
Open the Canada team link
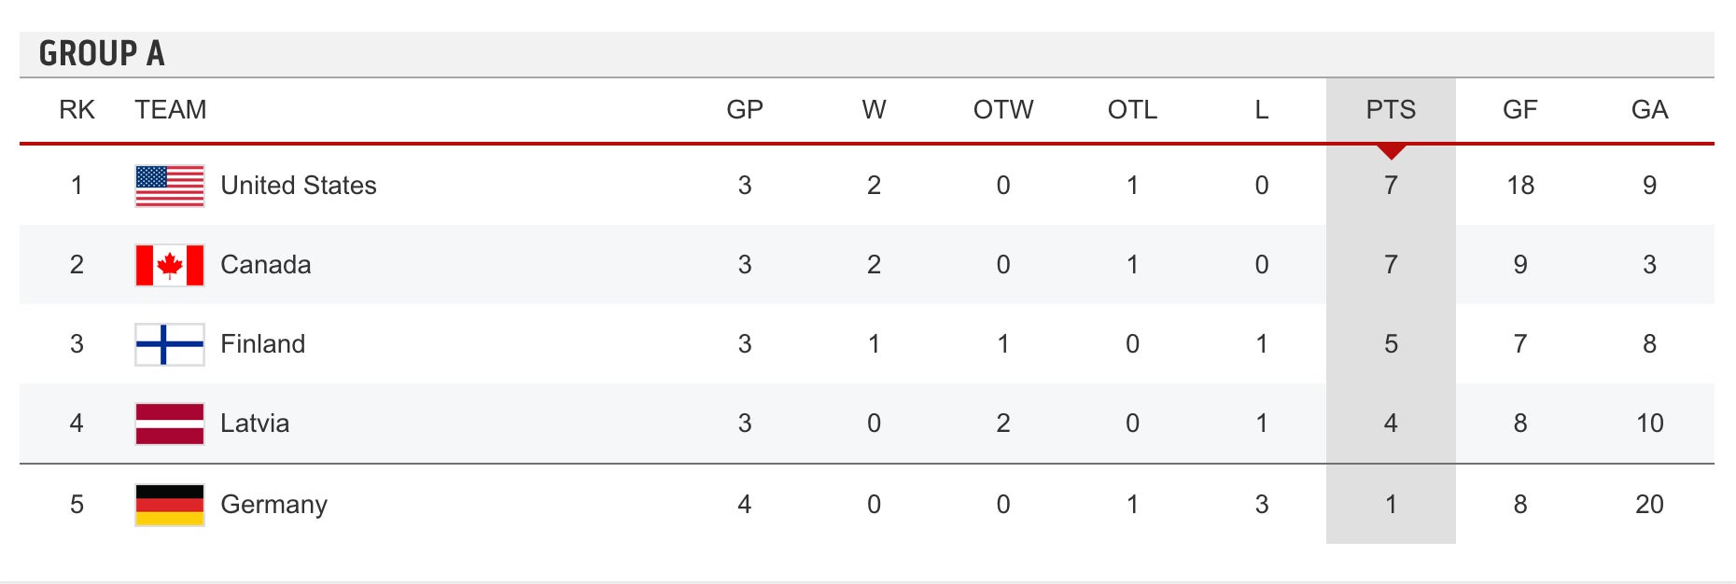click(x=266, y=265)
